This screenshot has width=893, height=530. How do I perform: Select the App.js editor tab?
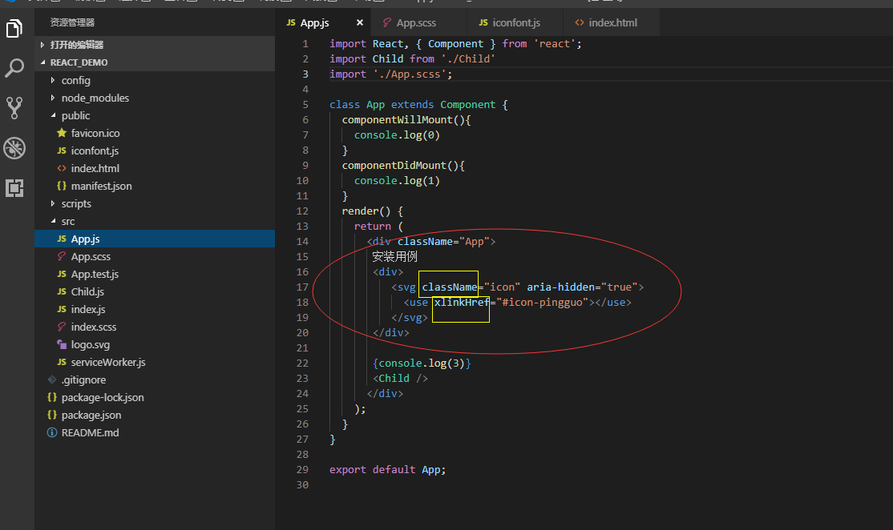(314, 22)
